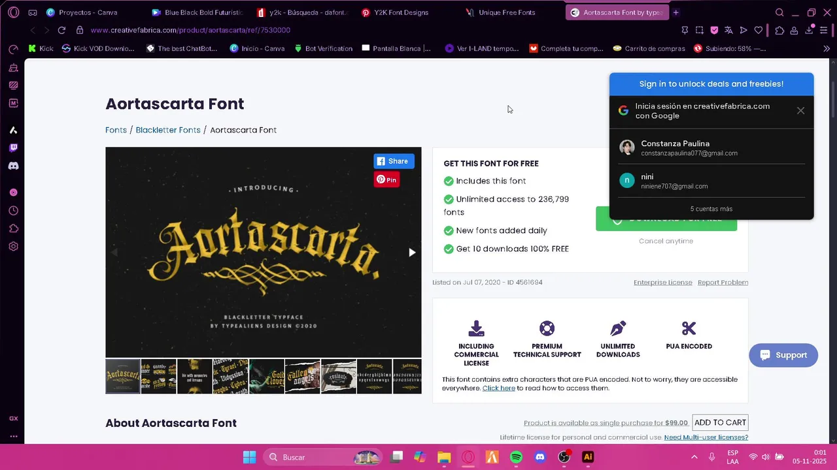Open the Carrito de compras bookmark
837x470 pixels.
(649, 48)
